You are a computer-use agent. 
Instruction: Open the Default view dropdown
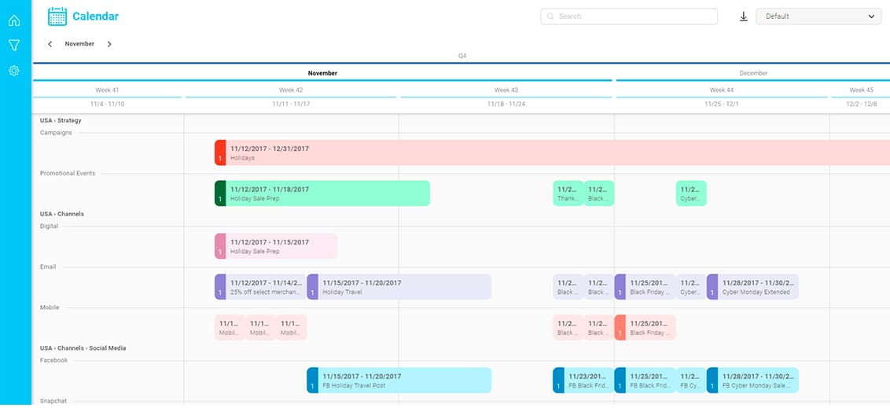coord(818,17)
